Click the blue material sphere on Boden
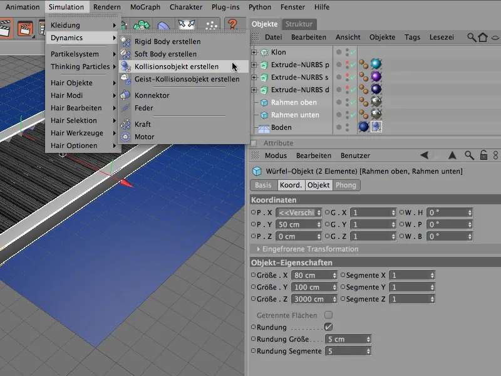 pos(364,127)
